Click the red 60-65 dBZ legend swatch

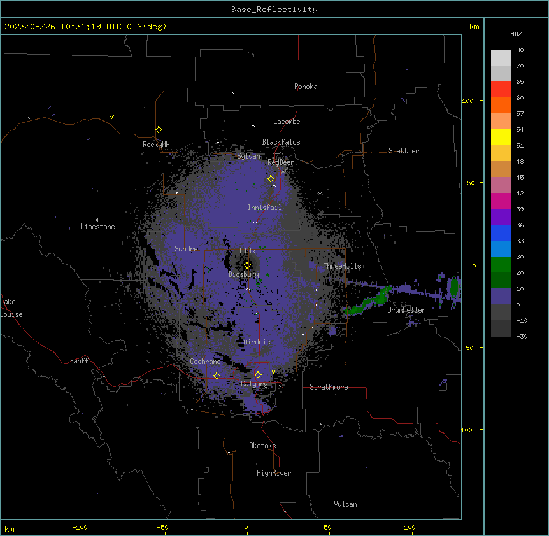coord(501,90)
